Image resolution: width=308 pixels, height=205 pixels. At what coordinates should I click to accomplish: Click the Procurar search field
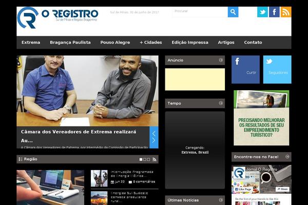(x=200, y=12)
